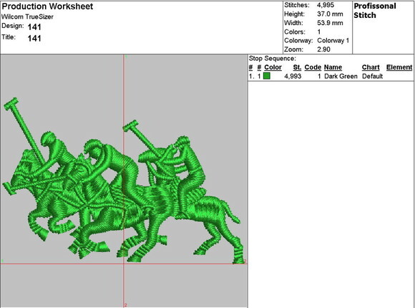
Task: Click the 'Name' column header
Action: pos(333,67)
